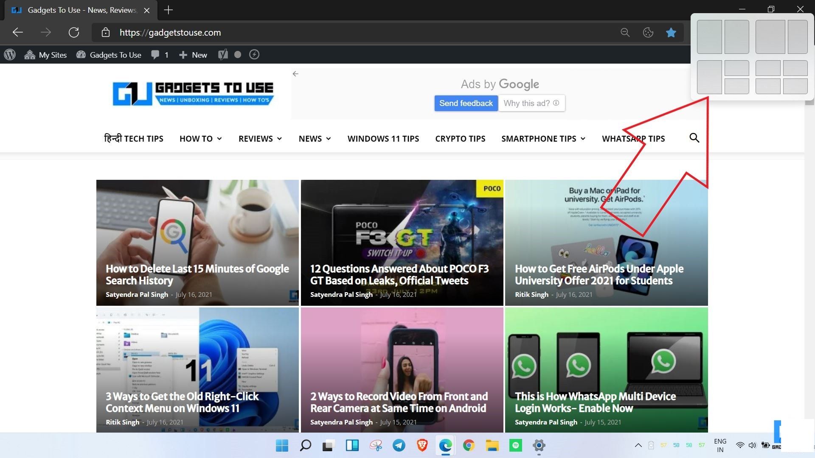
Task: Select right half of two-column snap layout
Action: (x=736, y=37)
